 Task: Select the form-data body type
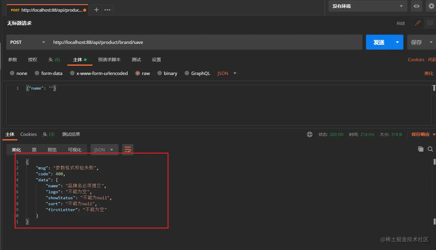tap(49, 73)
